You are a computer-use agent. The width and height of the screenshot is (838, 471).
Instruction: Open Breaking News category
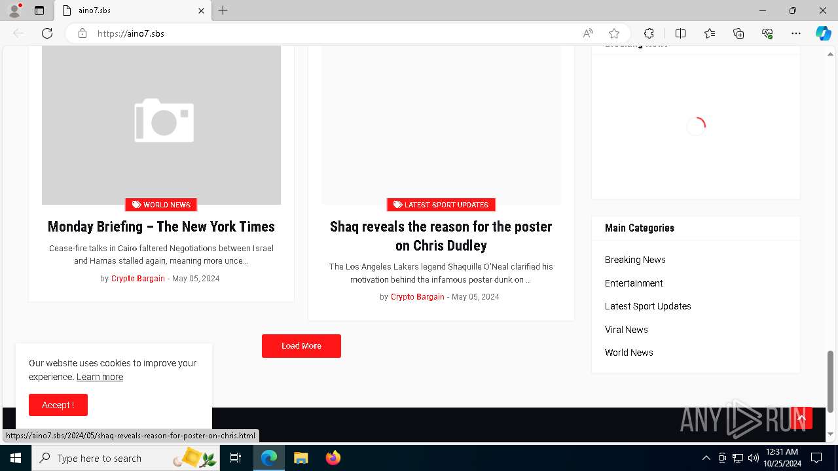[635, 260]
